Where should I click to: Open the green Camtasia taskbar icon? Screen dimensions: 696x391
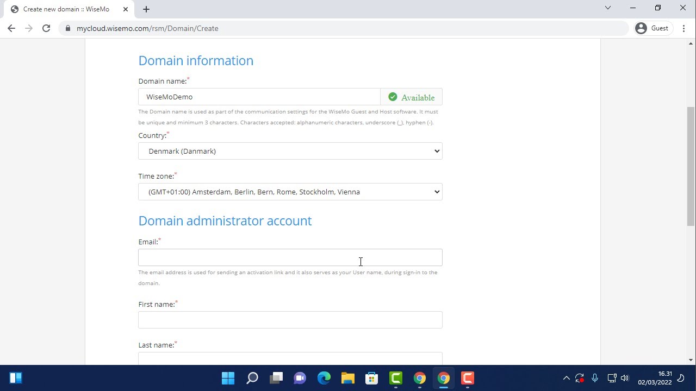point(396,378)
